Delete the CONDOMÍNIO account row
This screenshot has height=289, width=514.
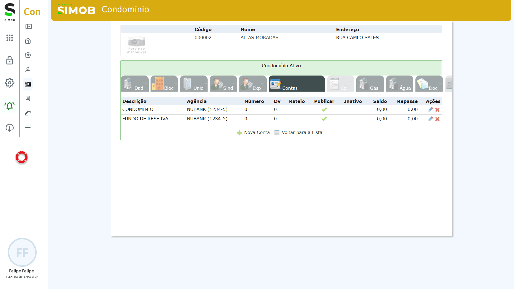click(x=437, y=110)
